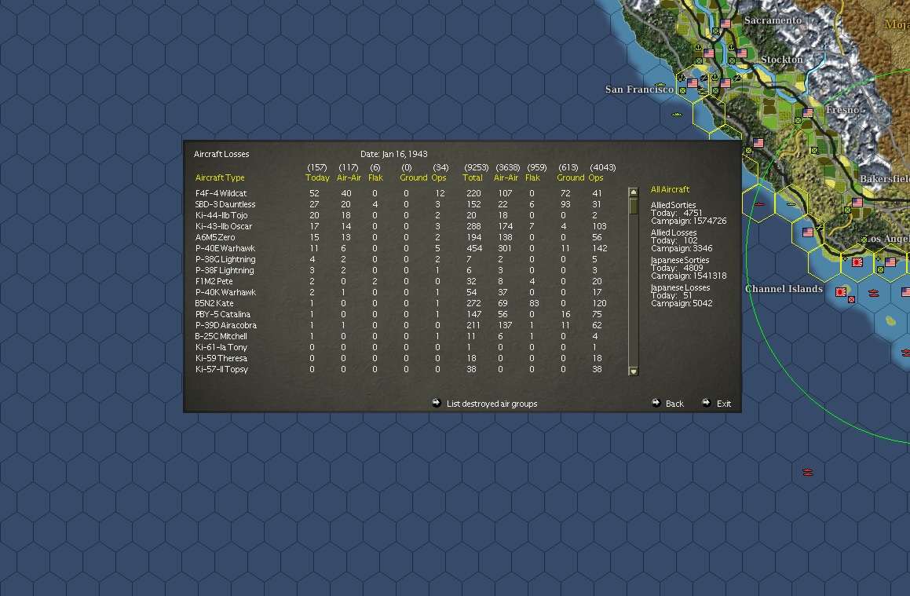Select the US flag base at Fresno
The height and width of the screenshot is (596, 910).
(808, 112)
